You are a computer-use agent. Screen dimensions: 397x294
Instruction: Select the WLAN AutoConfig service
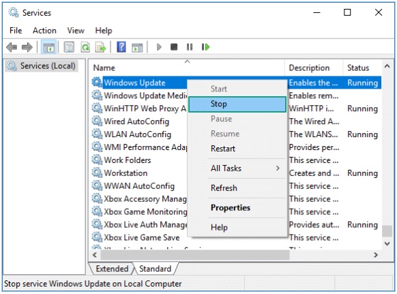[138, 134]
